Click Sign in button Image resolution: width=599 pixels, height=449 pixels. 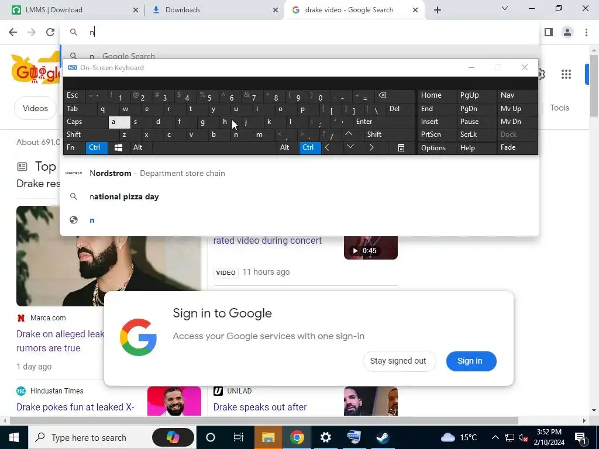point(471,361)
